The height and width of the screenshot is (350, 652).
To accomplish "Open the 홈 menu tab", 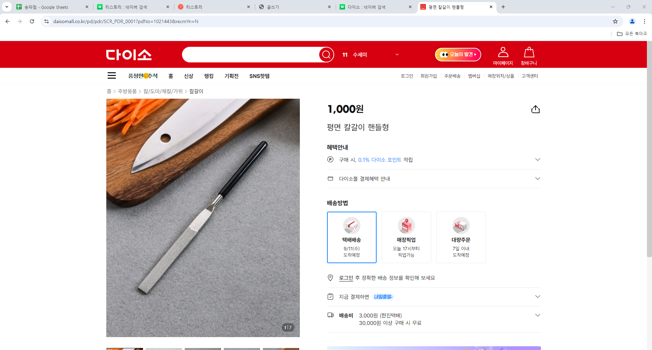I will (171, 76).
